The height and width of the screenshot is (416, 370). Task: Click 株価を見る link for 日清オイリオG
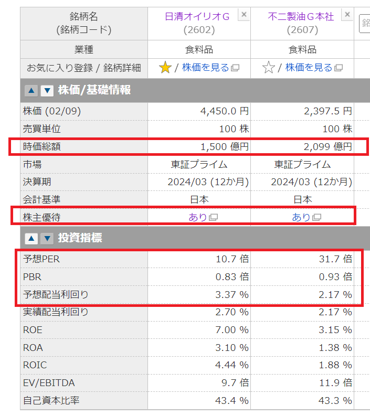pyautogui.click(x=205, y=68)
